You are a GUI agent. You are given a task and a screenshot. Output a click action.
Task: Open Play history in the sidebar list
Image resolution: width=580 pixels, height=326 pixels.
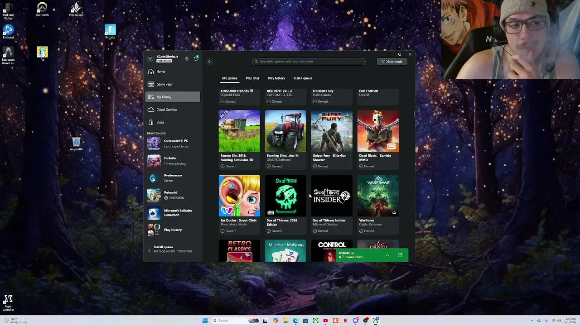(173, 230)
